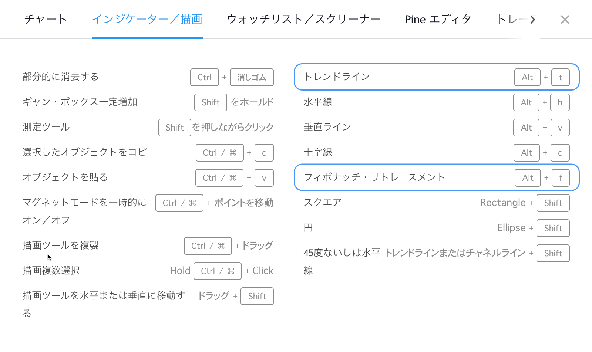Click the 'c' key for オブジェクトをコピー
Image resolution: width=592 pixels, height=352 pixels.
(264, 153)
